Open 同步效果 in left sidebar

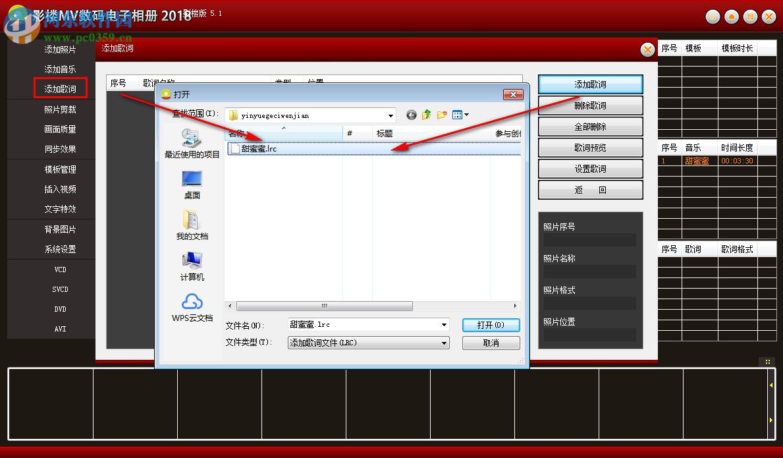pyautogui.click(x=61, y=149)
